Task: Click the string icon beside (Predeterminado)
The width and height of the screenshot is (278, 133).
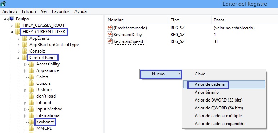Action: 110,28
